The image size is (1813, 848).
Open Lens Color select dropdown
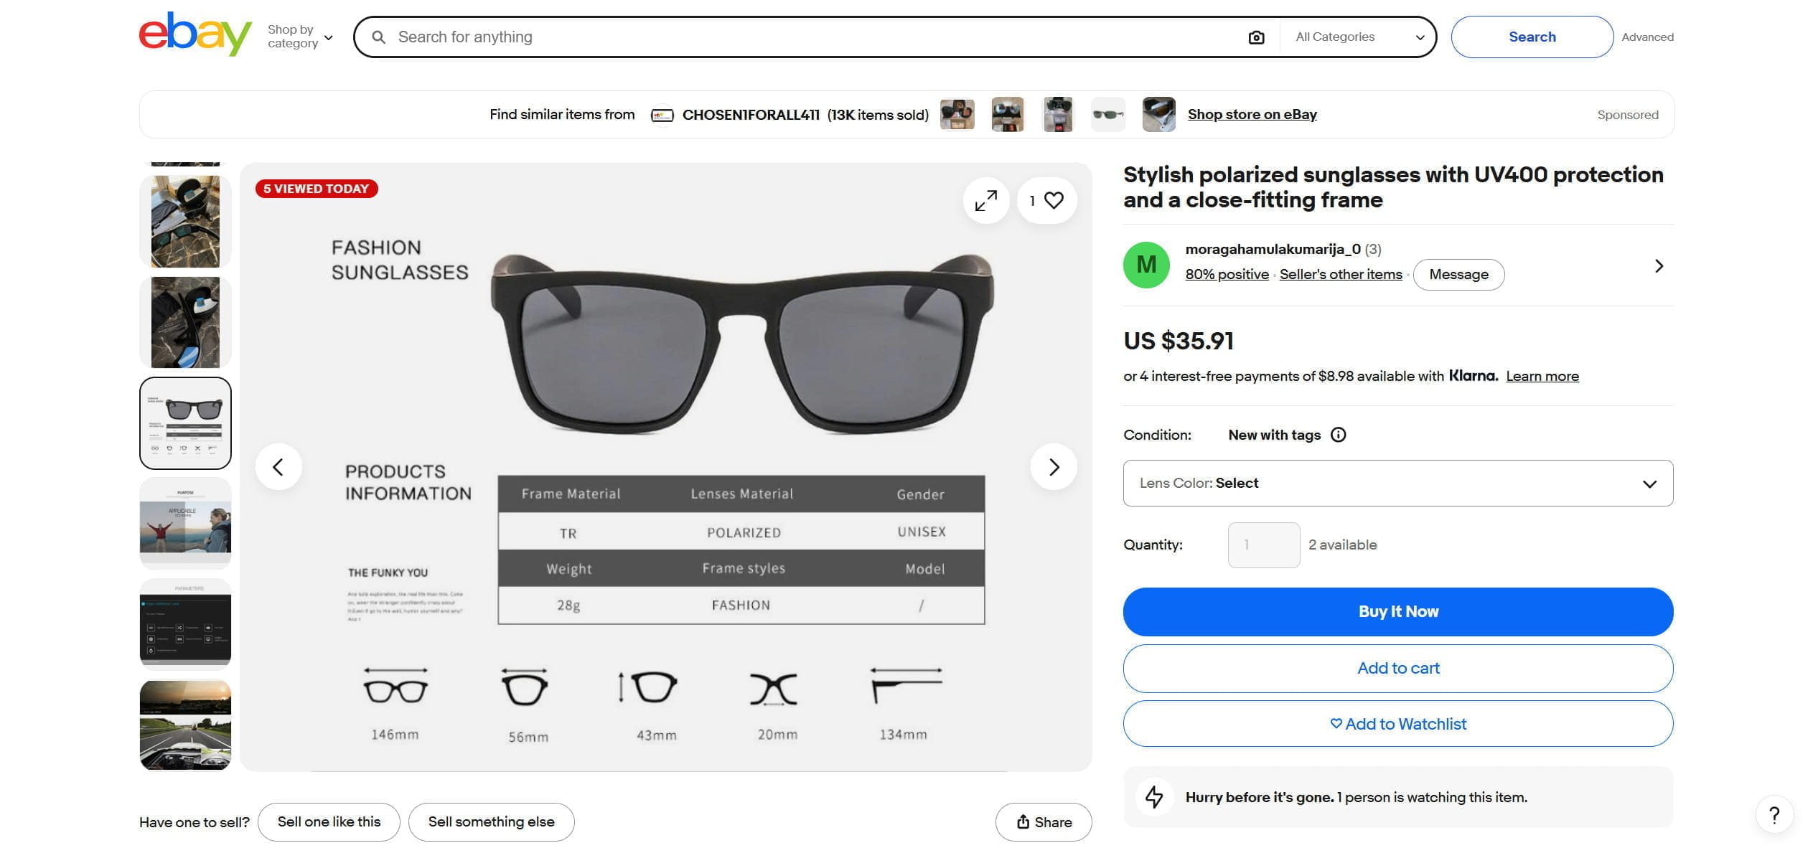(x=1397, y=483)
